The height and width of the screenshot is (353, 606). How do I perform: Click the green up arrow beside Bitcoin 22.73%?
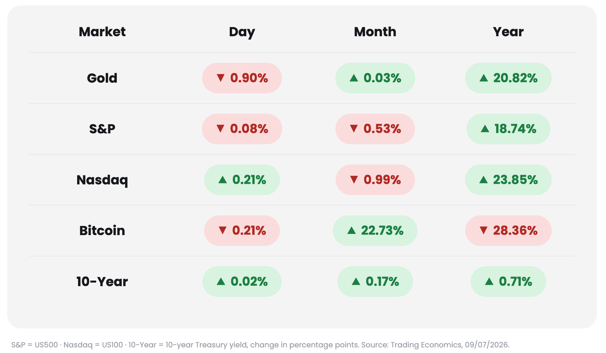[x=352, y=231]
